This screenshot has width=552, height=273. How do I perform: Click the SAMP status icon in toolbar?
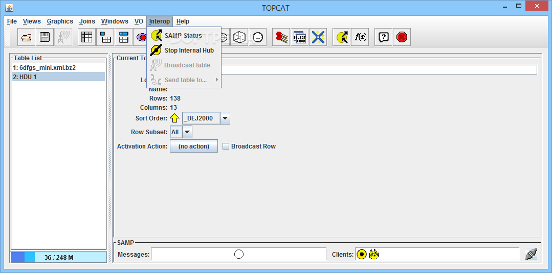[341, 37]
